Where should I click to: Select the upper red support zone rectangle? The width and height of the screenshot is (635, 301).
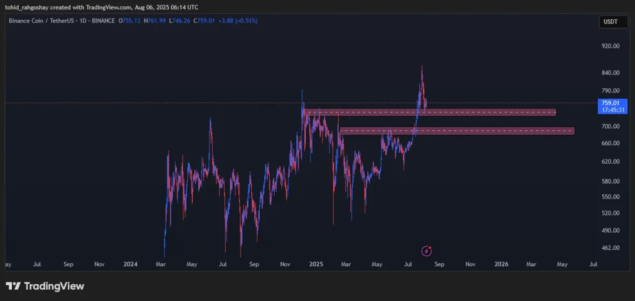[430, 112]
